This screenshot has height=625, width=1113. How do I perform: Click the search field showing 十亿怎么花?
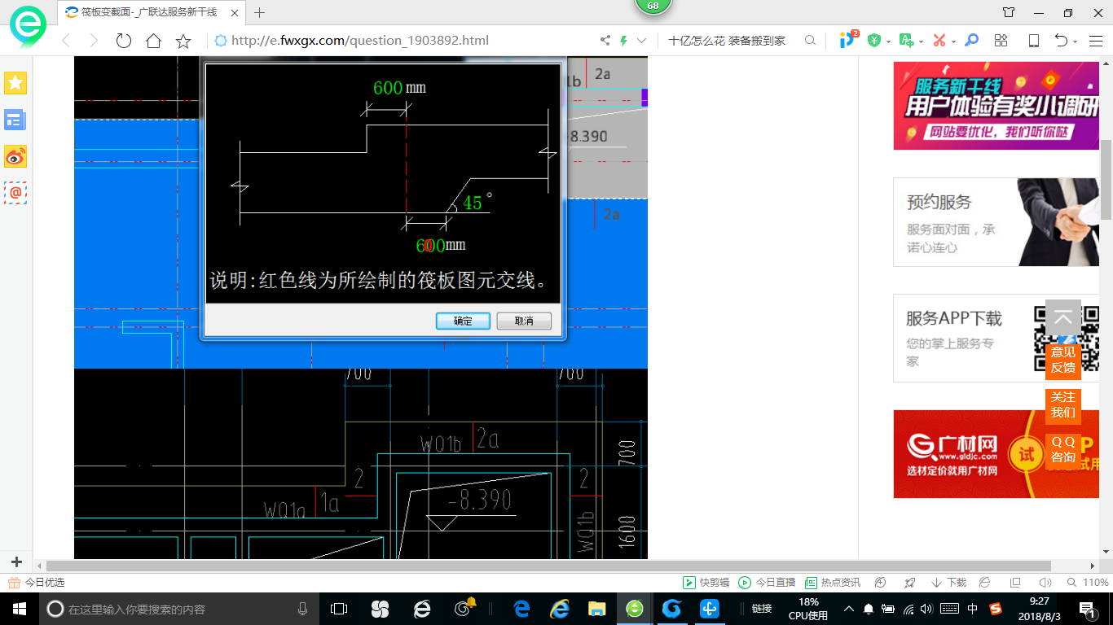click(727, 41)
